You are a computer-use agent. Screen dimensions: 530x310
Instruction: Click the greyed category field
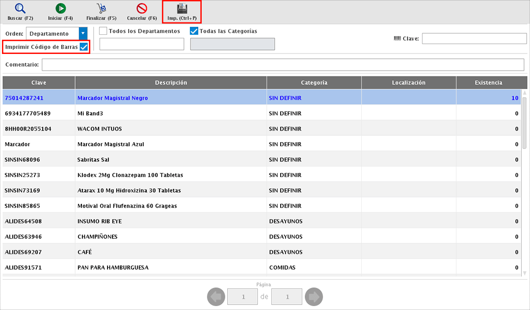tap(232, 44)
